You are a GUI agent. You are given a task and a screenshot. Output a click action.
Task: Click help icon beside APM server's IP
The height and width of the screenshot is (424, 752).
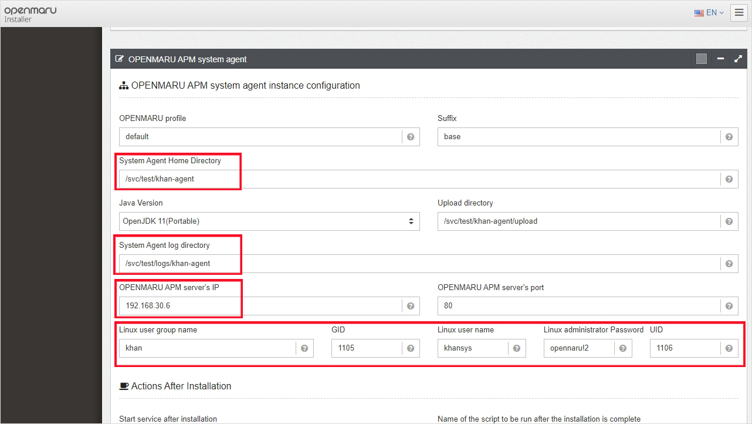411,306
